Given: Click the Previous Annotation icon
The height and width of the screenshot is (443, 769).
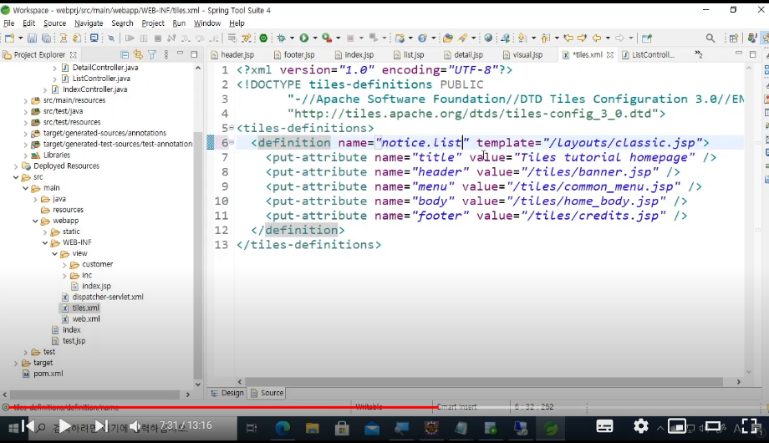Looking at the screenshot, I should [545, 38].
